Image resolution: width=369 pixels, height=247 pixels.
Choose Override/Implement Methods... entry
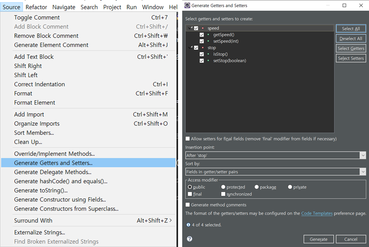[88, 154]
